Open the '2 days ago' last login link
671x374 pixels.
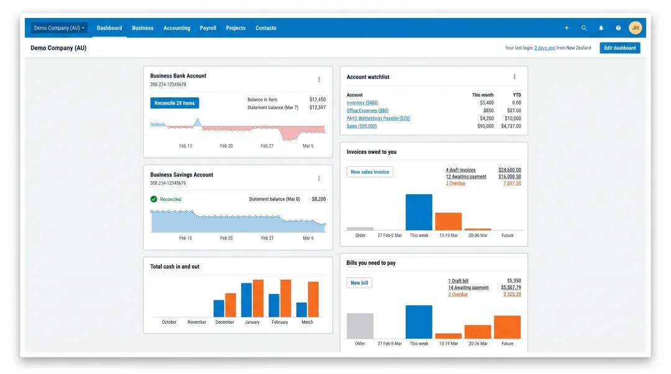coord(545,48)
